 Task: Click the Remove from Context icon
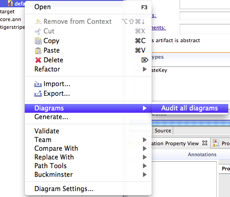[38, 22]
